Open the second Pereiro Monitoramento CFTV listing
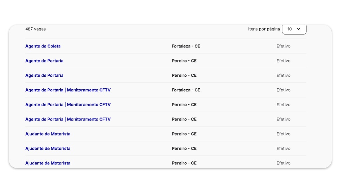The image size is (341, 178). pyautogui.click(x=68, y=119)
